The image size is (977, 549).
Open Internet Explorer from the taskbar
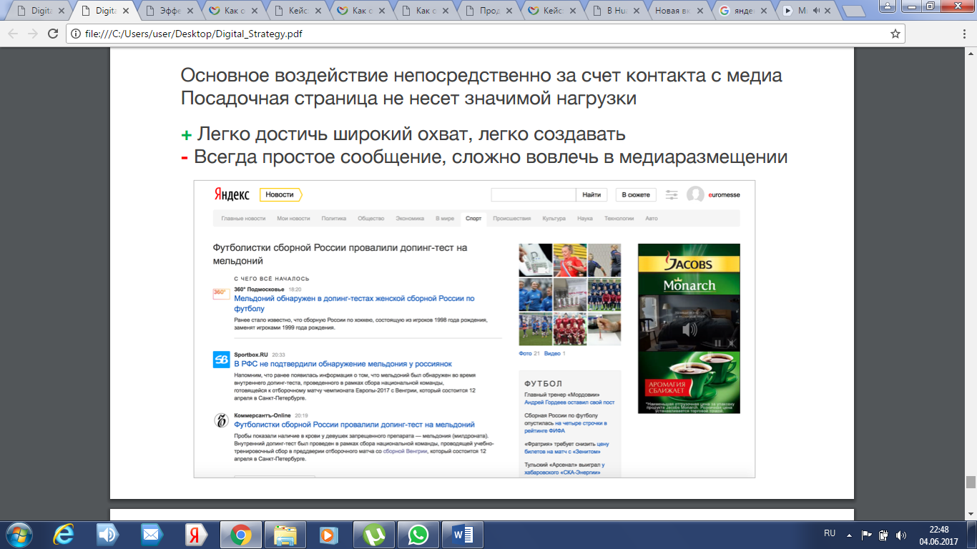(64, 534)
